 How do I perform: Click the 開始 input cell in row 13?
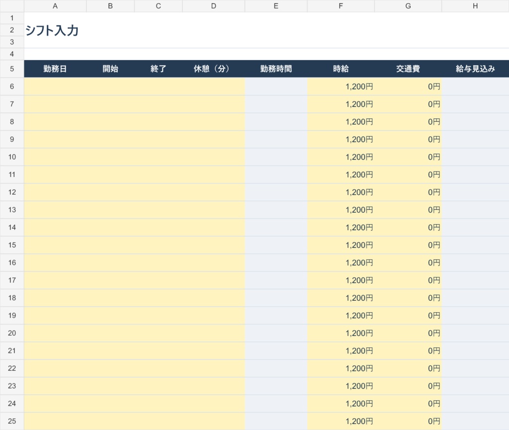tap(110, 210)
